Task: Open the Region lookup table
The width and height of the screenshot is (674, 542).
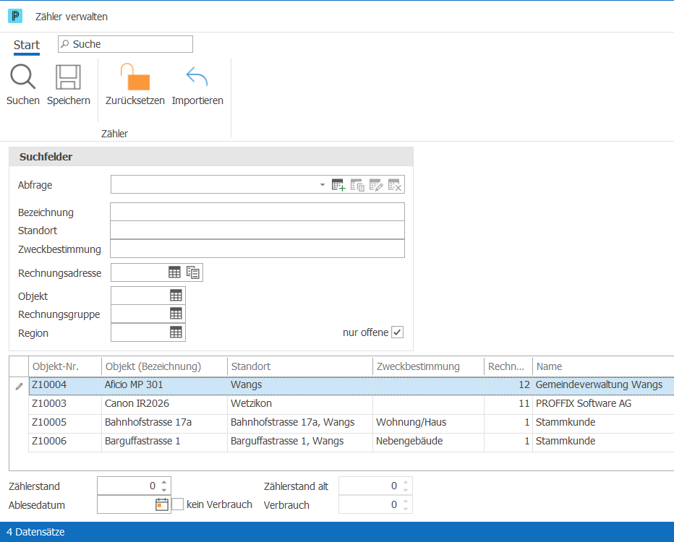Action: (176, 332)
